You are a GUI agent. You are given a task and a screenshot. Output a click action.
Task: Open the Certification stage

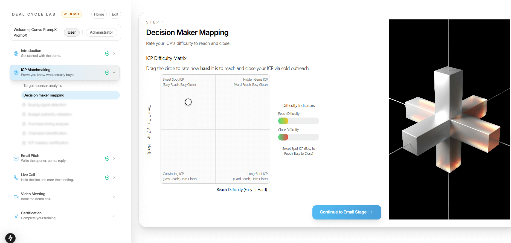(x=65, y=216)
